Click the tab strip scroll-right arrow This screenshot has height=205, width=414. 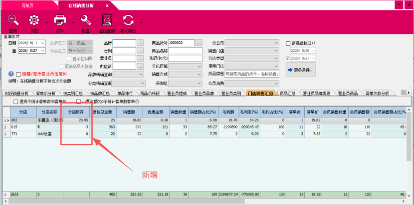(409, 93)
